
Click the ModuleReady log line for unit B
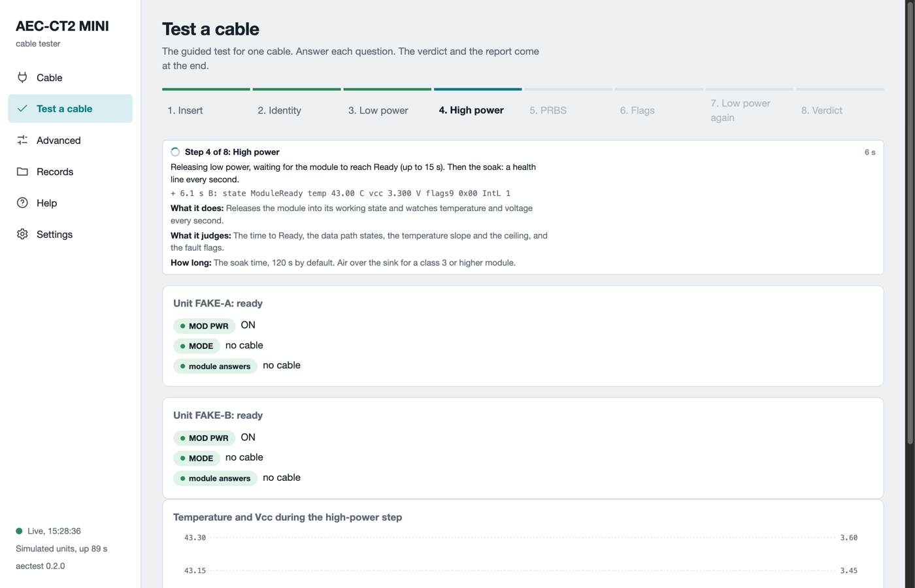click(341, 193)
